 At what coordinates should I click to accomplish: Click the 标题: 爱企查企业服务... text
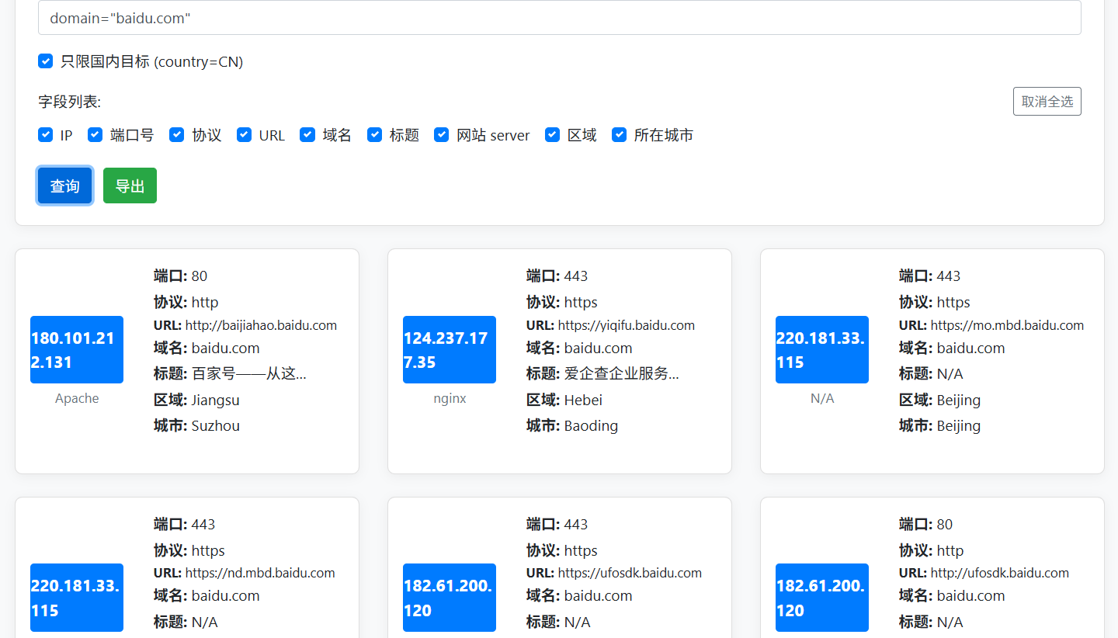[602, 374]
